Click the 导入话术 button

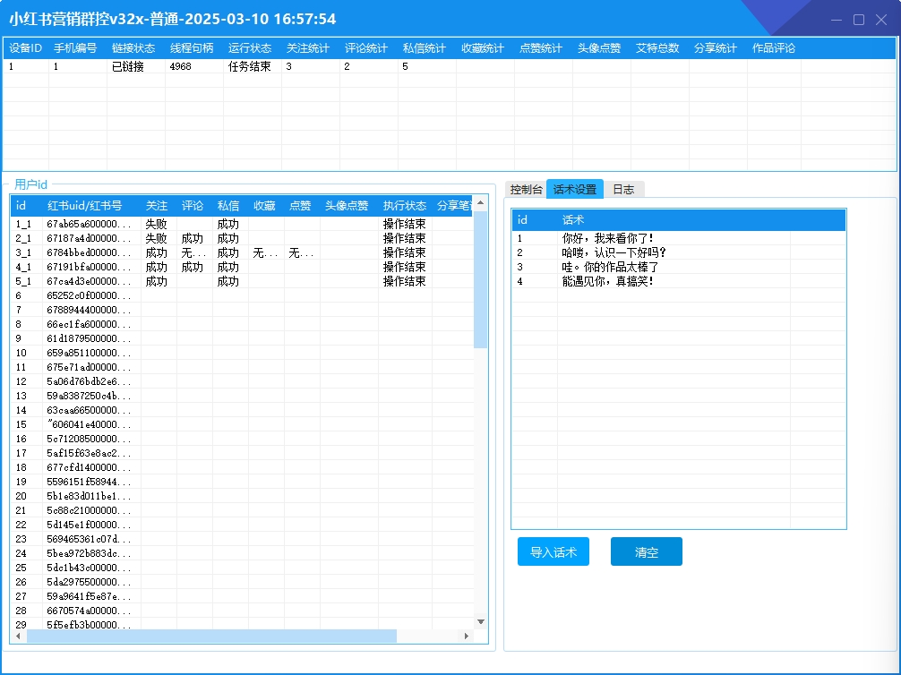click(x=553, y=552)
